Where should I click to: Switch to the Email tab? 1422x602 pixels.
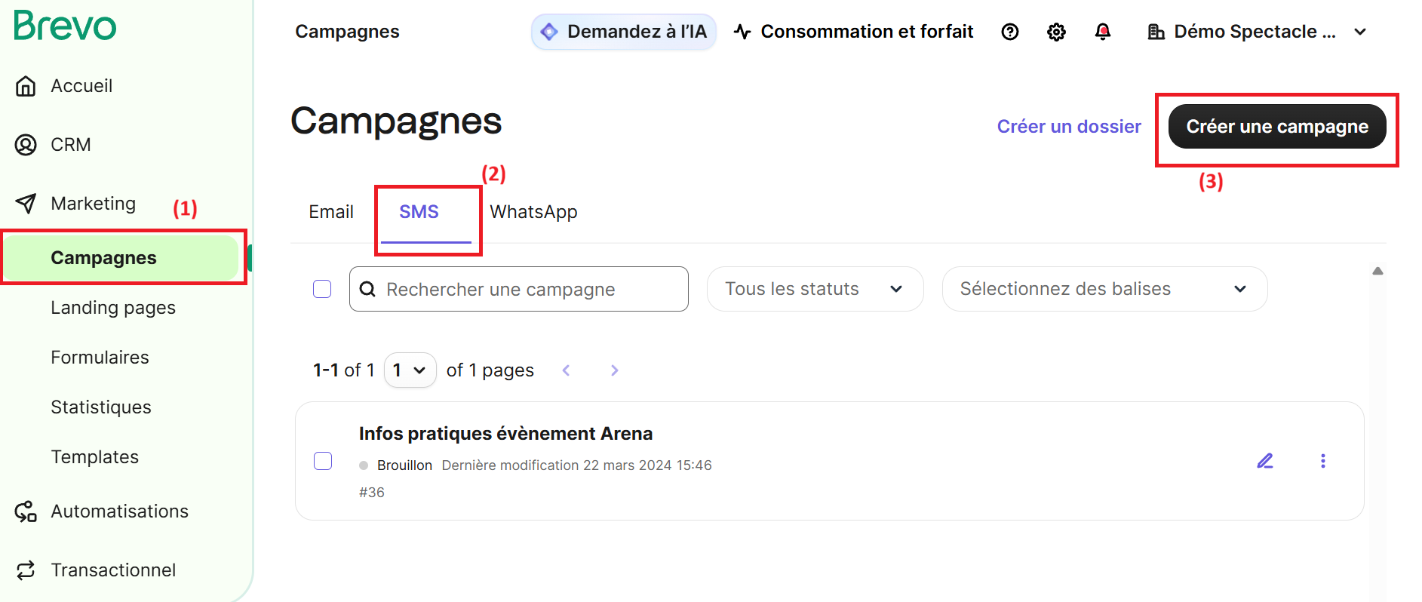coord(331,212)
